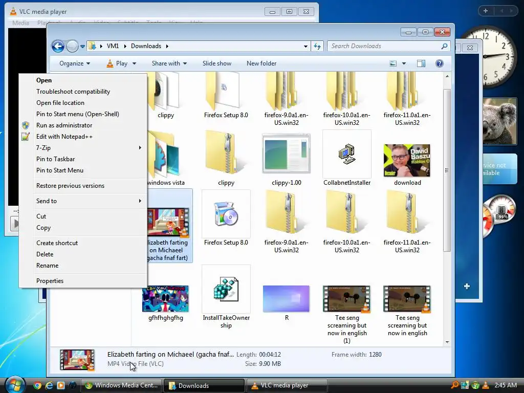This screenshot has height=393, width=524.
Task: Select Firefox Setup 8.0 installer disc icon
Action: [x=226, y=214]
